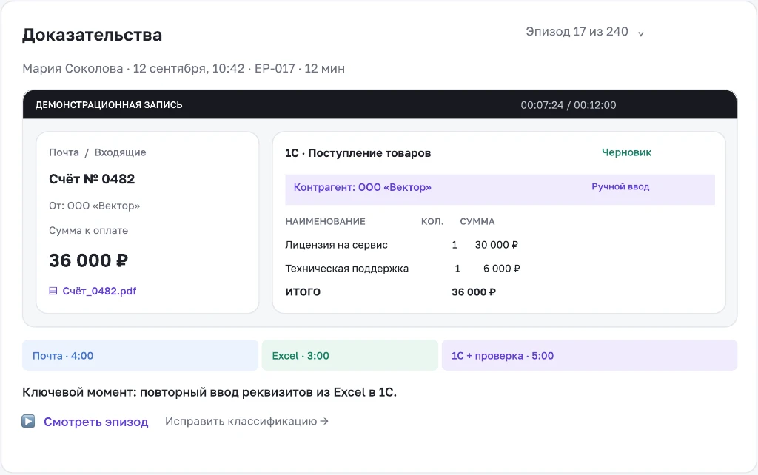
Task: Click the Ручной ввод tag
Action: coord(620,186)
